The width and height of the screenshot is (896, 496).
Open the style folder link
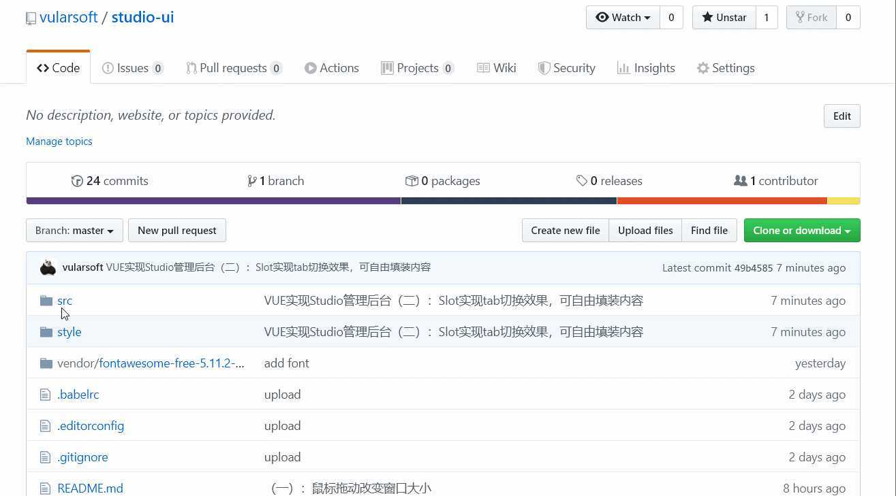69,332
